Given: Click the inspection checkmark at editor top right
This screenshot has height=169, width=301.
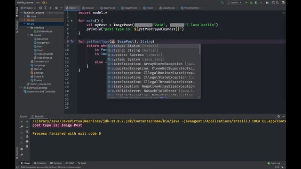Looking at the screenshot, I should click(283, 13).
